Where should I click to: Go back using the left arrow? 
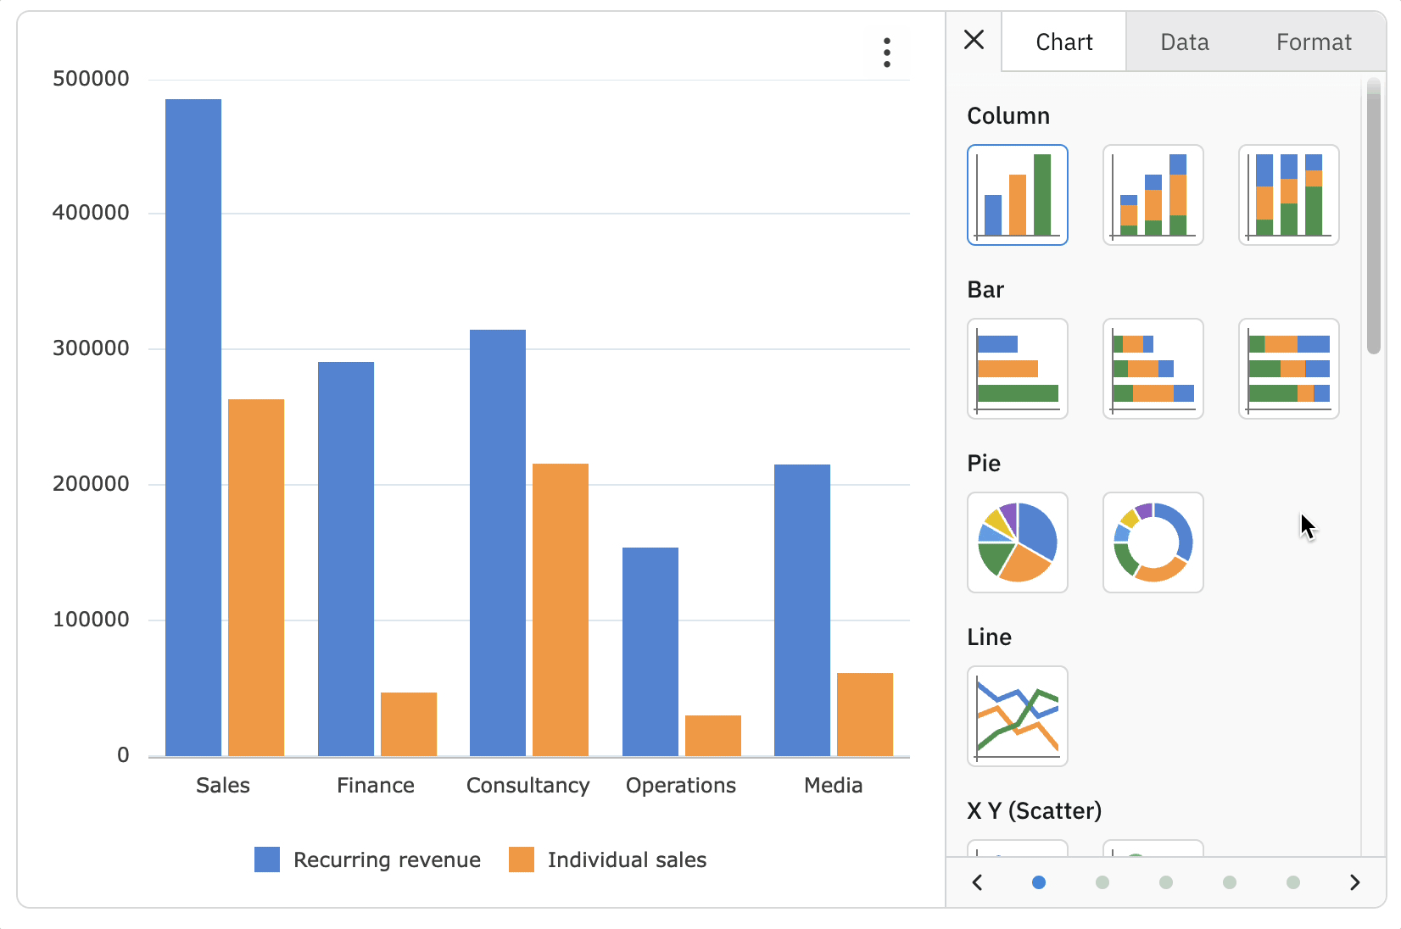pyautogui.click(x=977, y=882)
